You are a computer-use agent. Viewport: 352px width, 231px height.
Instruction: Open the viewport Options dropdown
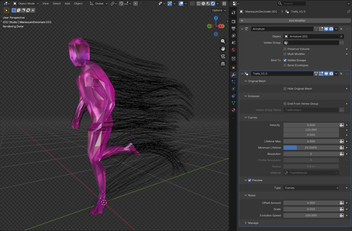click(219, 10)
